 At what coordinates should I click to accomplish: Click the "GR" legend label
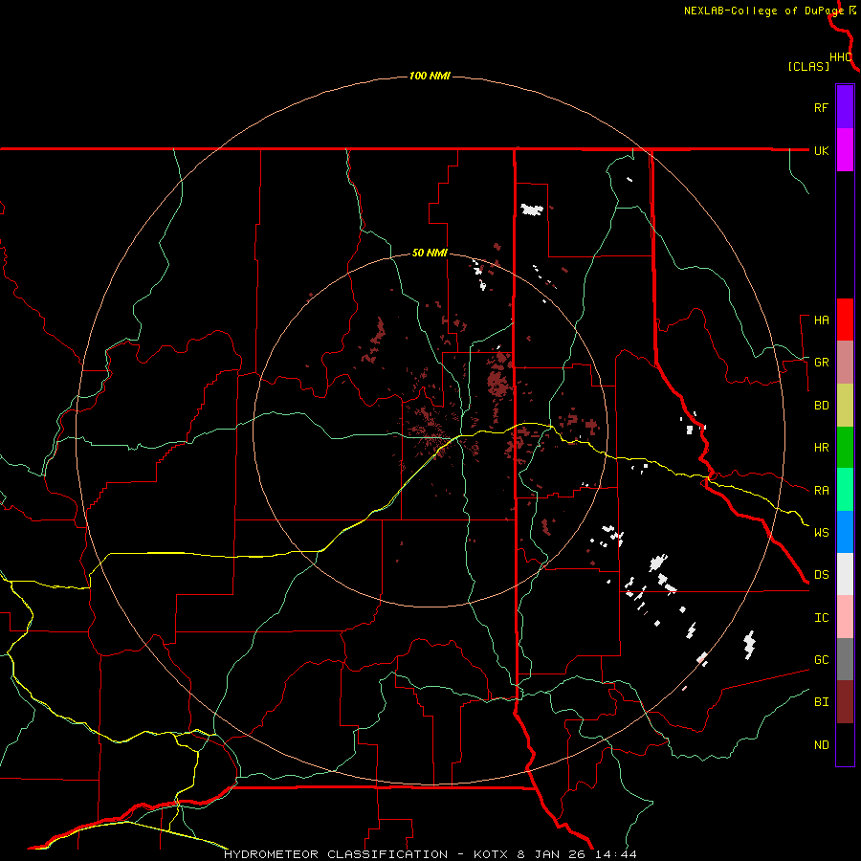tap(821, 363)
